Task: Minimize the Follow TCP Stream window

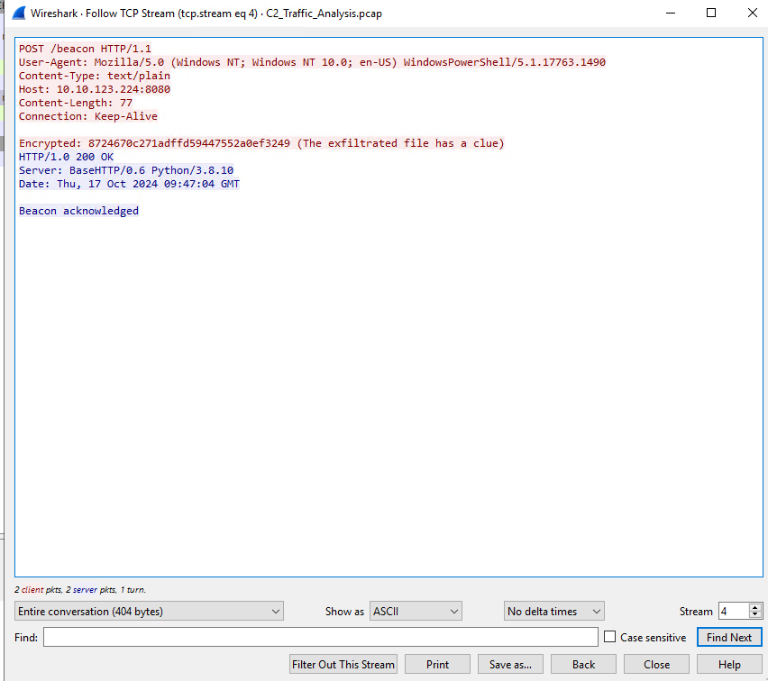Action: click(669, 14)
